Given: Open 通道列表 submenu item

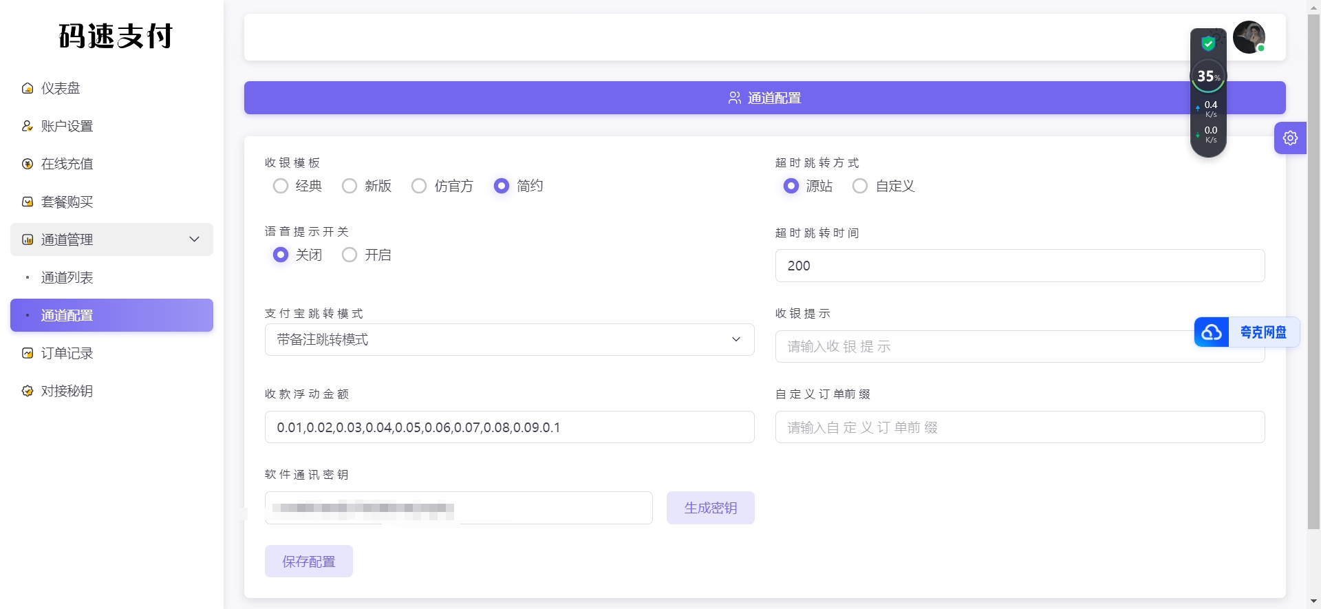Looking at the screenshot, I should tap(67, 277).
